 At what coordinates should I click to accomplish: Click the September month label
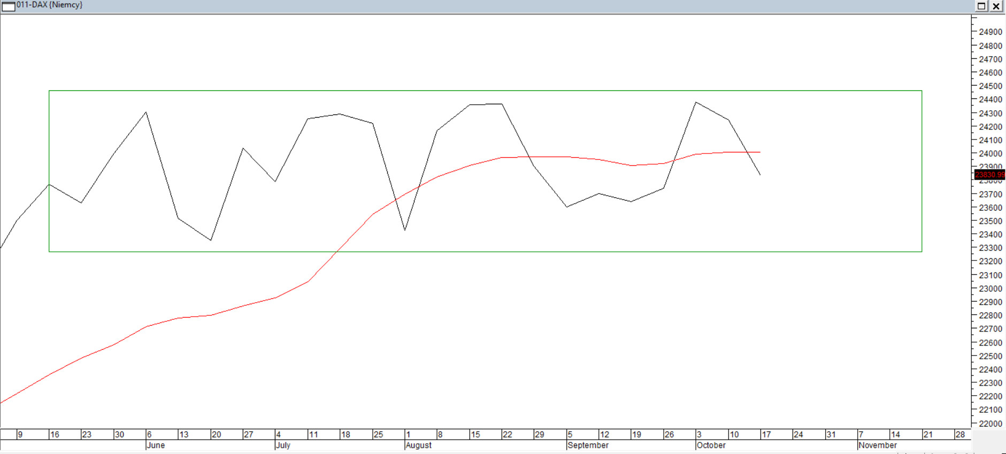[588, 445]
